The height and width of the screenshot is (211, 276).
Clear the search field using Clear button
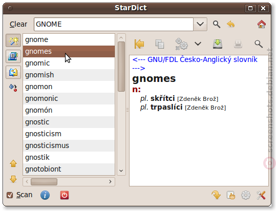[x=18, y=24]
